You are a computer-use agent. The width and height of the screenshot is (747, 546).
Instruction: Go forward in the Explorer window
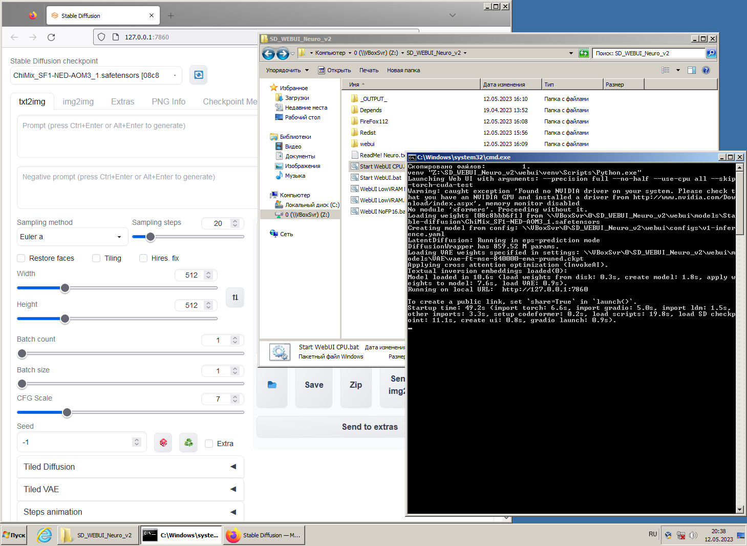point(283,53)
